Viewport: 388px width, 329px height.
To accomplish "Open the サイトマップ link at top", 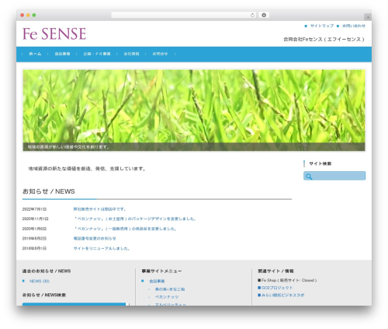I will point(322,26).
